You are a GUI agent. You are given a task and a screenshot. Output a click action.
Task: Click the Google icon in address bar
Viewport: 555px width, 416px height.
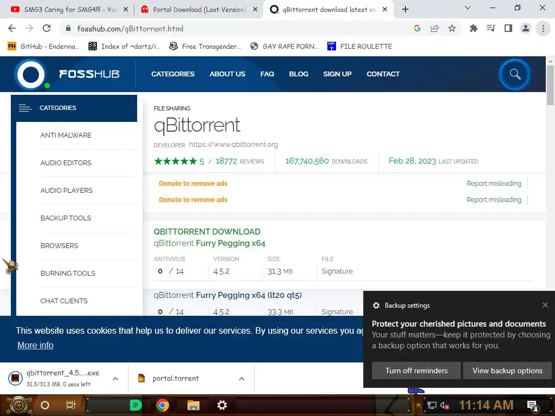tap(417, 29)
